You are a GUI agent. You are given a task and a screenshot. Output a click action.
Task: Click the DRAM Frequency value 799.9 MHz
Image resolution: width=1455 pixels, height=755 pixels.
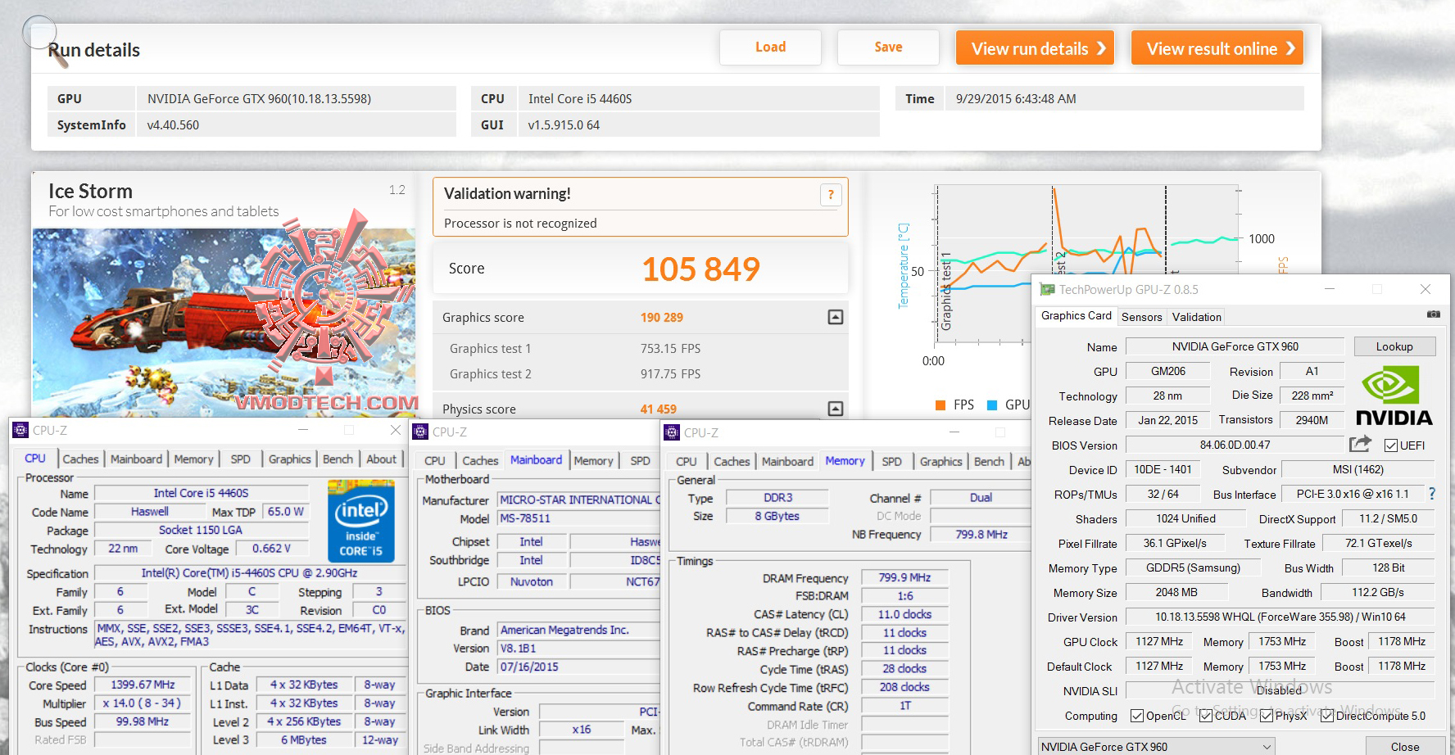(904, 577)
